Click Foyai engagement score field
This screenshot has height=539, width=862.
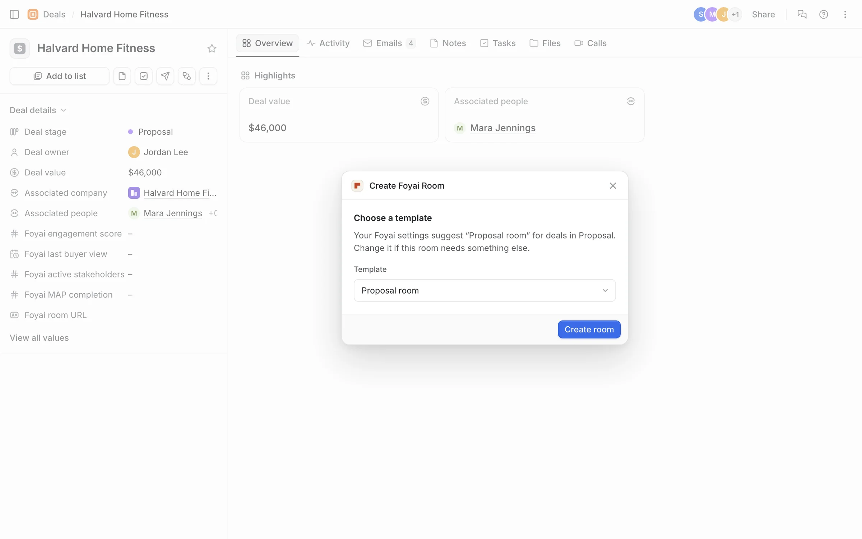pos(113,234)
